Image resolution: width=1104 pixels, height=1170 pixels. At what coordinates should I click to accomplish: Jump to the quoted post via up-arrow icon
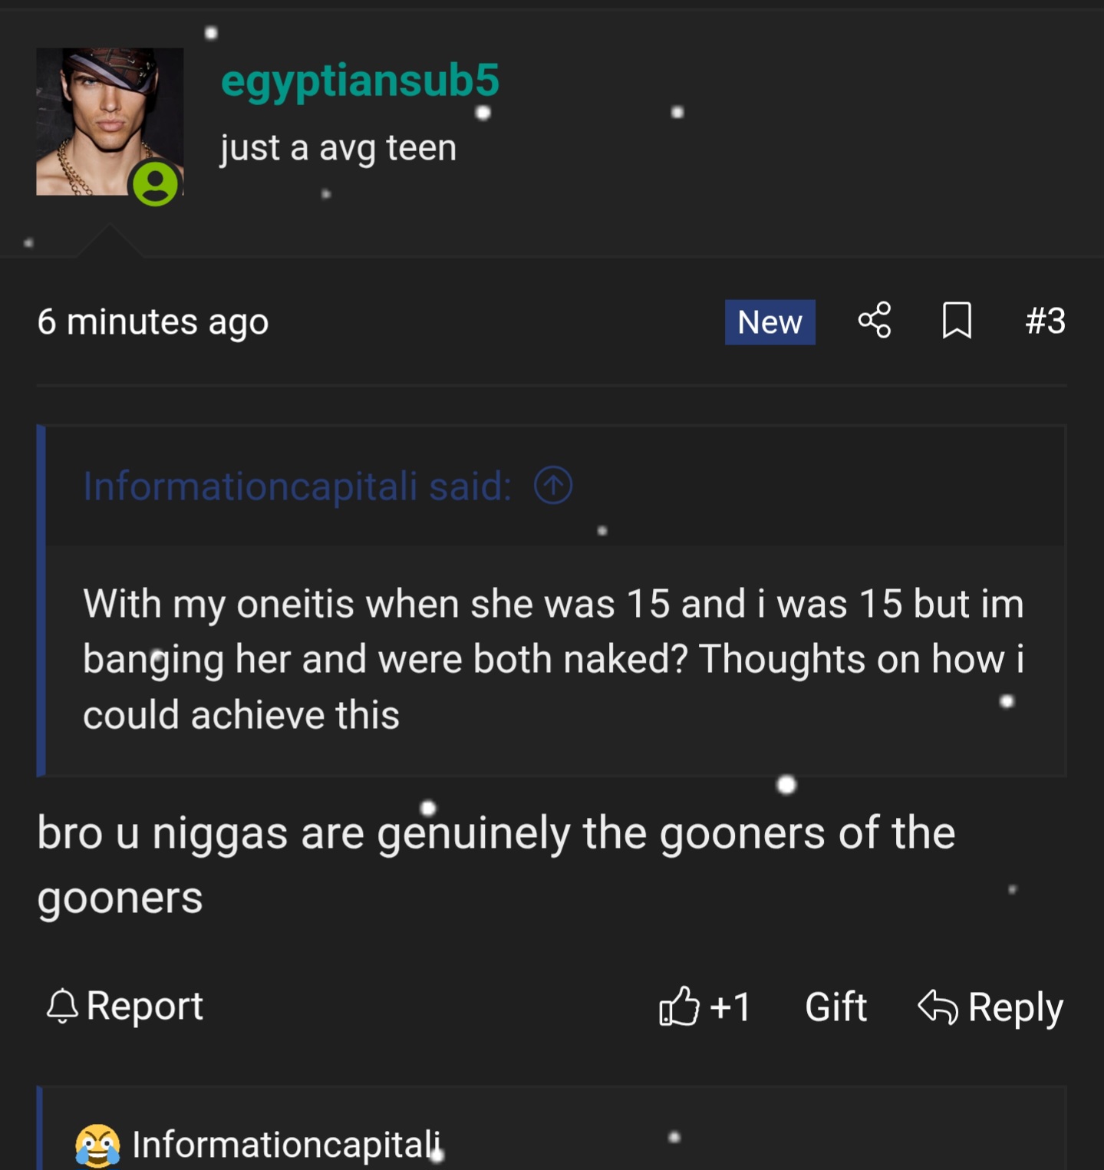point(553,486)
